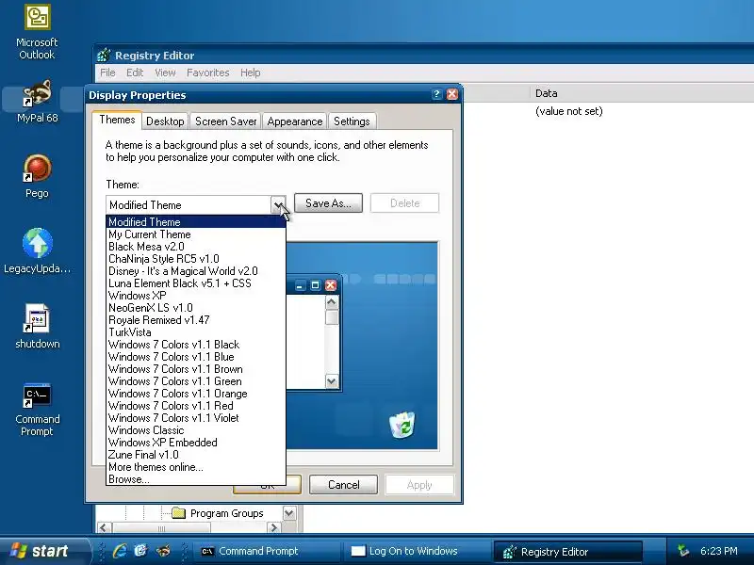This screenshot has height=565, width=754.
Task: Select the shutdown desktop shortcut
Action: pyautogui.click(x=37, y=326)
